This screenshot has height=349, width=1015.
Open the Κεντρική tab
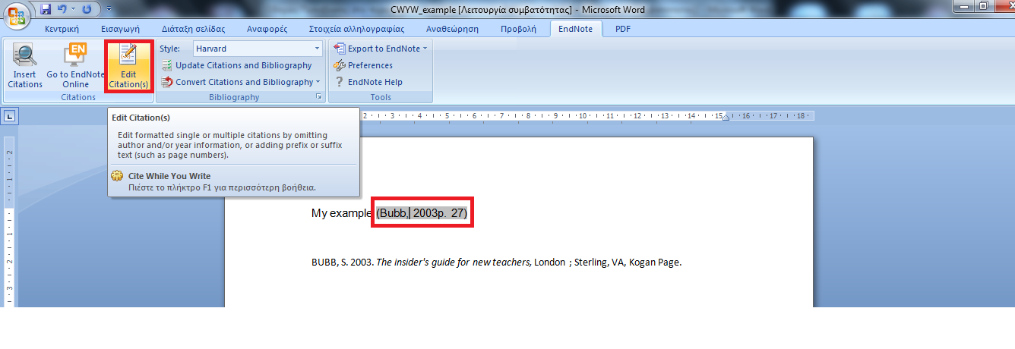(62, 29)
